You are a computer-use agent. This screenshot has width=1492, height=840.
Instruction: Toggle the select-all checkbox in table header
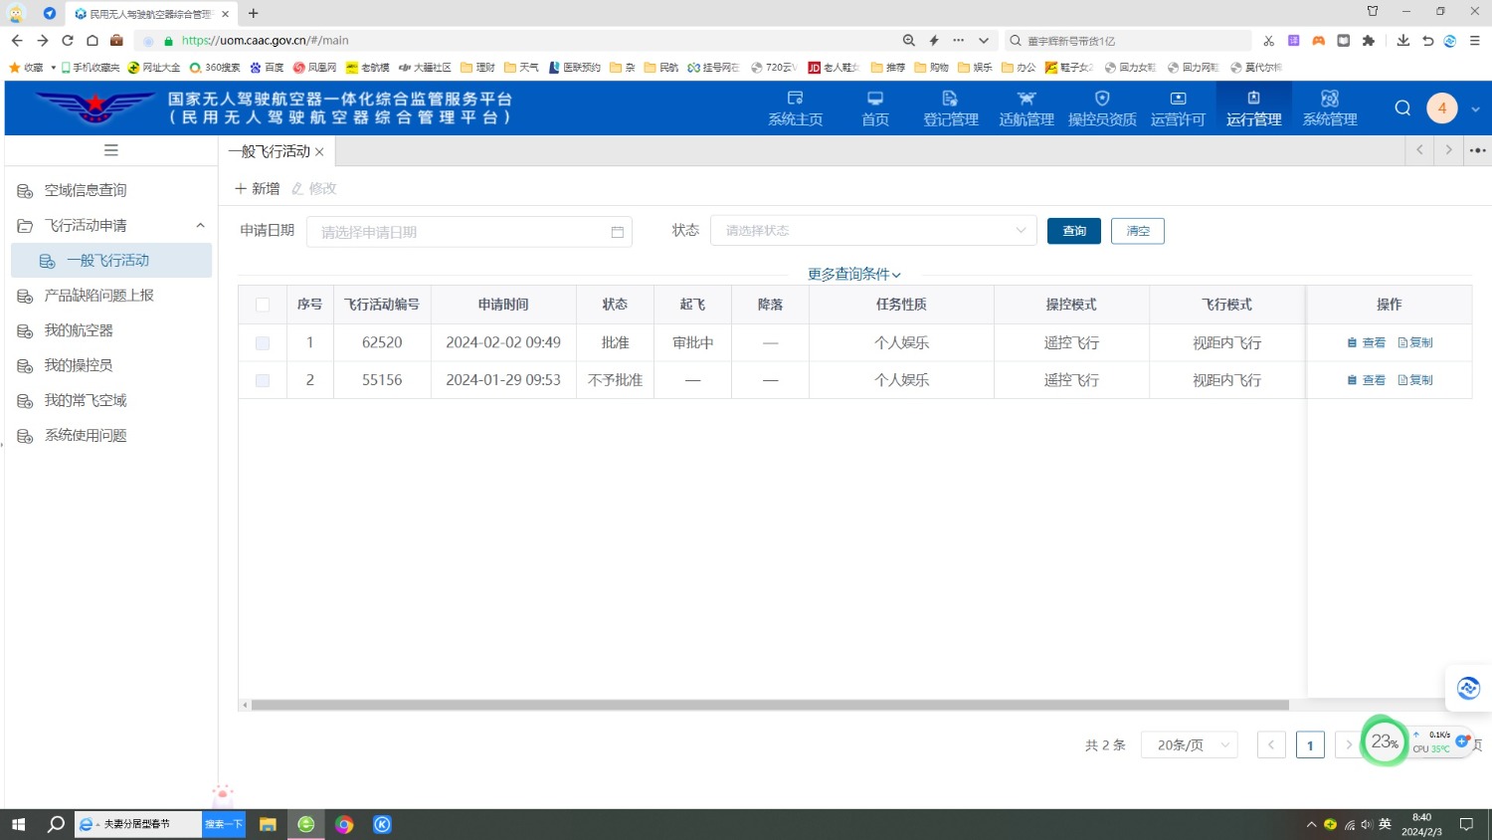click(263, 305)
